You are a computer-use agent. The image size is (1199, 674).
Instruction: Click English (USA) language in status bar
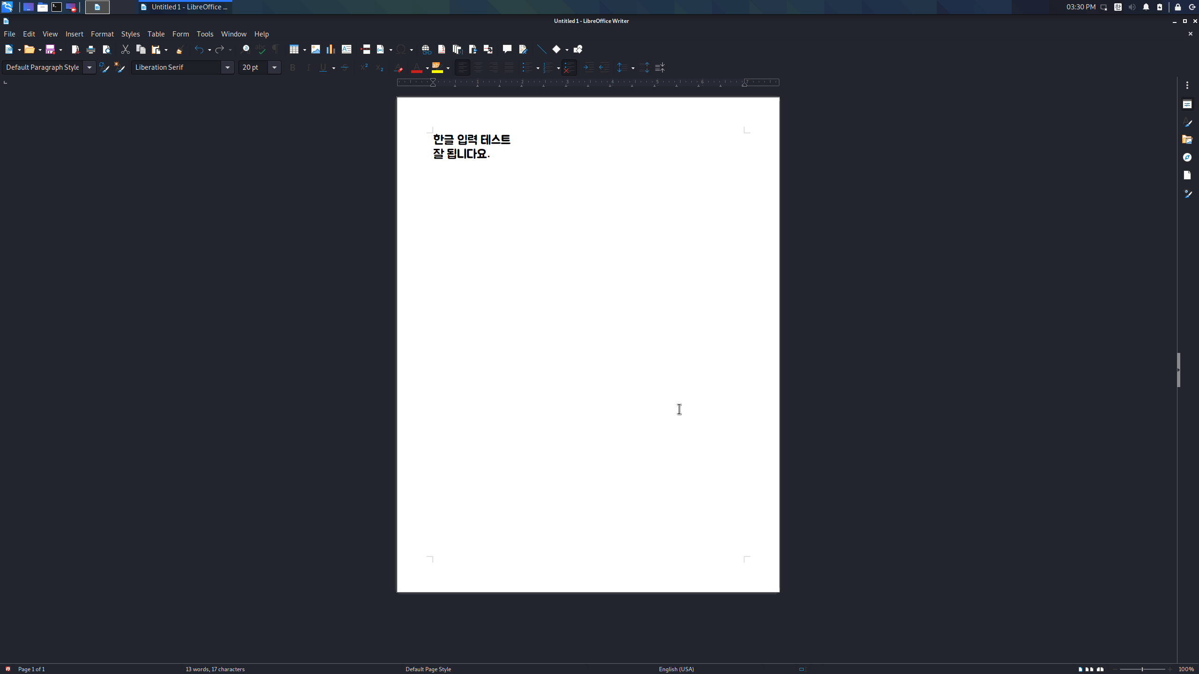[x=676, y=669]
